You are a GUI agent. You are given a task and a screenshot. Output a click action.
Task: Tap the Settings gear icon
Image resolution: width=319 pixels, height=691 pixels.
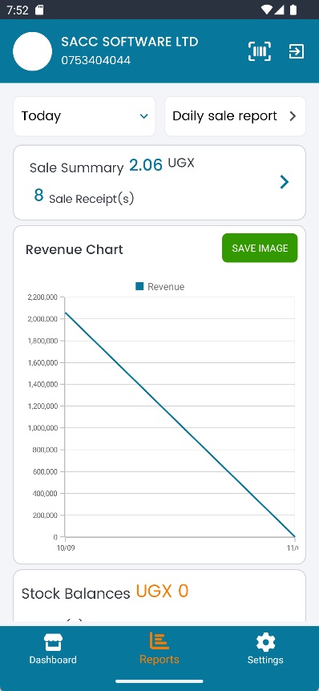tap(265, 643)
